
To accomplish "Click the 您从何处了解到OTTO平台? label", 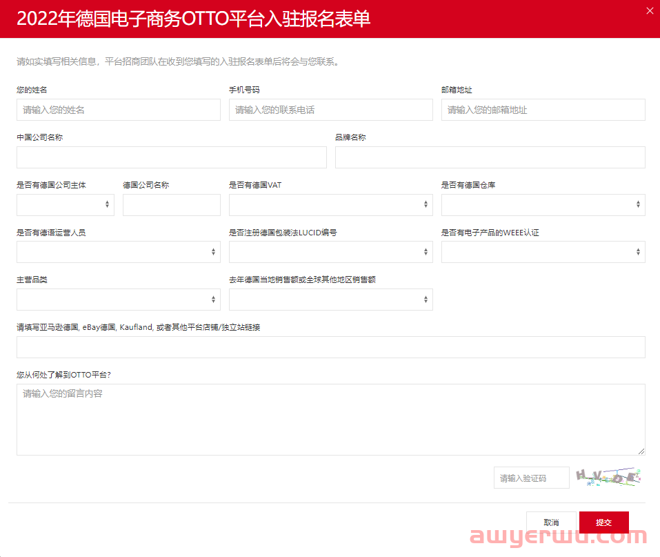I will click(63, 375).
